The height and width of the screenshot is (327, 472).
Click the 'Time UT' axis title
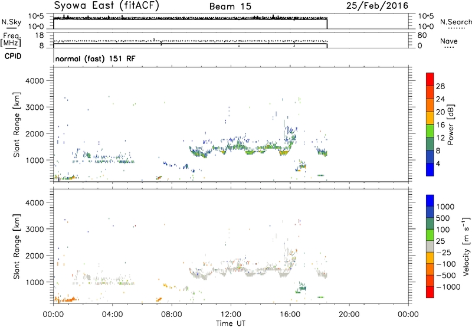231,323
